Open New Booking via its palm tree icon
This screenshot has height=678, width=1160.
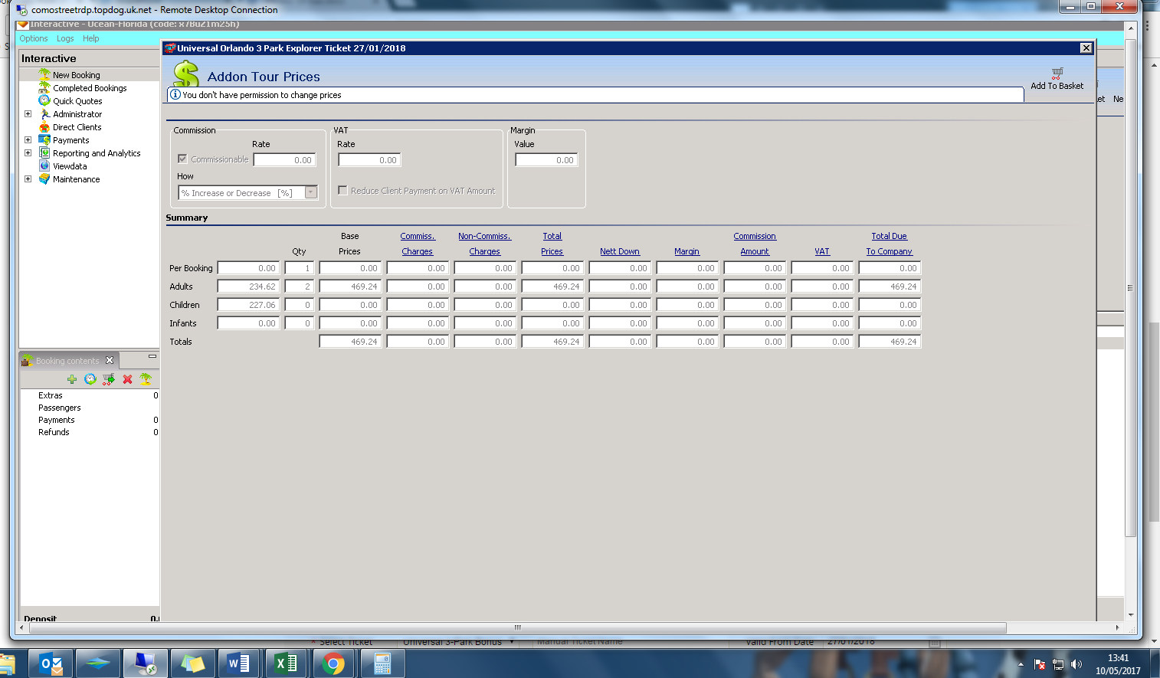pos(44,75)
